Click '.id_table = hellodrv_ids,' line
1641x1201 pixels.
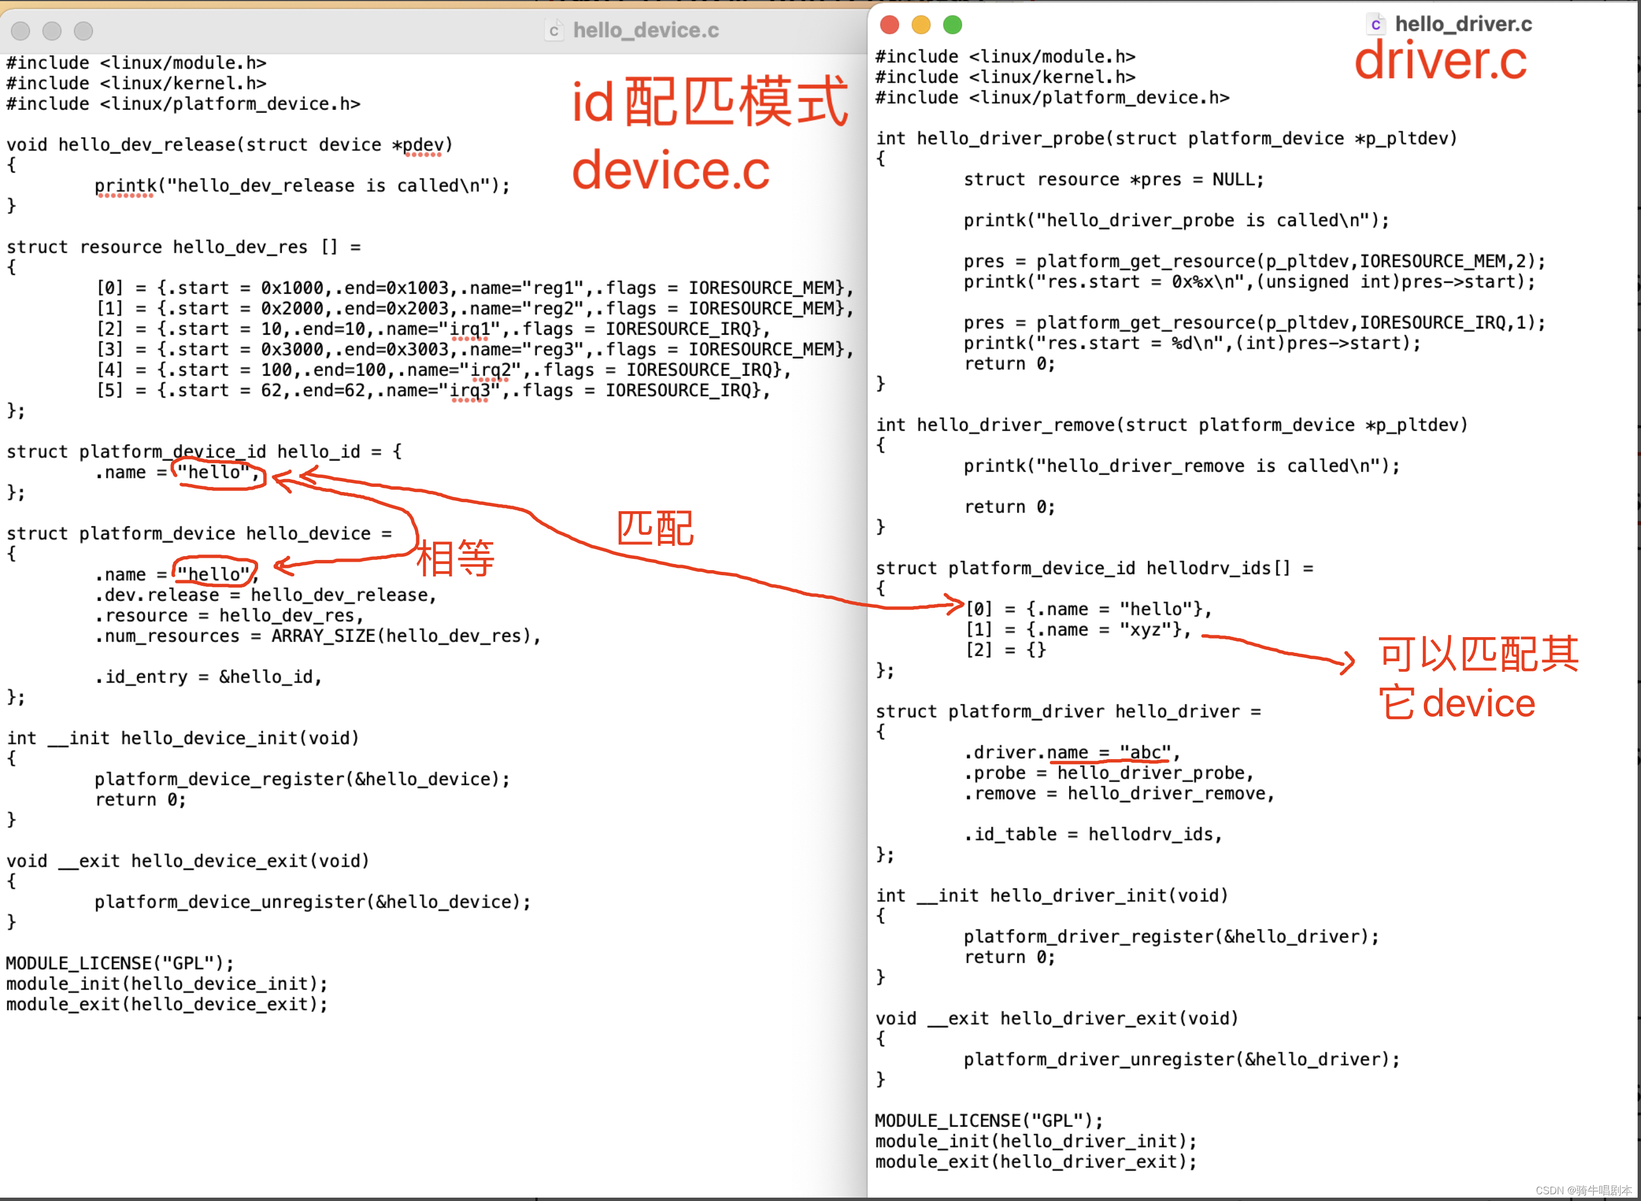click(x=1093, y=834)
